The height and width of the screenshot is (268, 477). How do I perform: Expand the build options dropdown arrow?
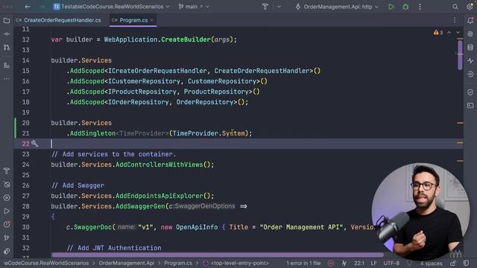tap(279, 7)
